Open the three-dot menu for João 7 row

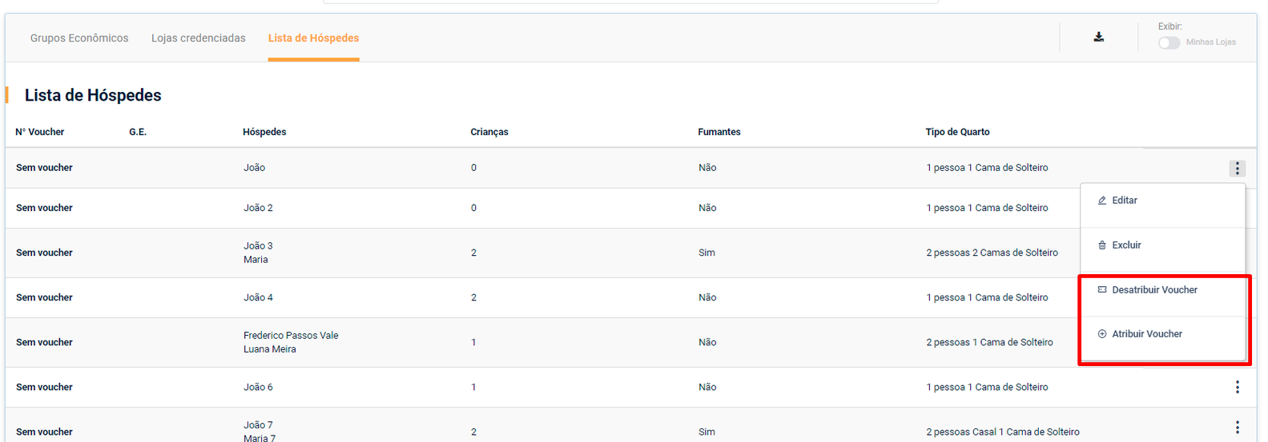click(x=1237, y=428)
